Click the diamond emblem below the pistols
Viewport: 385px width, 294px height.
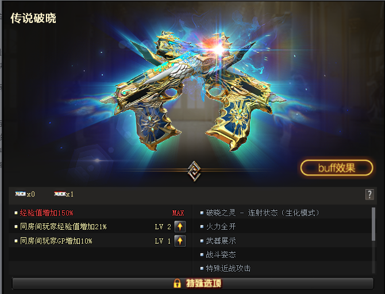tap(194, 171)
